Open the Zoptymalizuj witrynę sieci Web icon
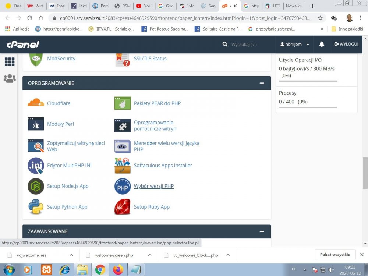Screen dimensions: 368x276 pos(36,146)
